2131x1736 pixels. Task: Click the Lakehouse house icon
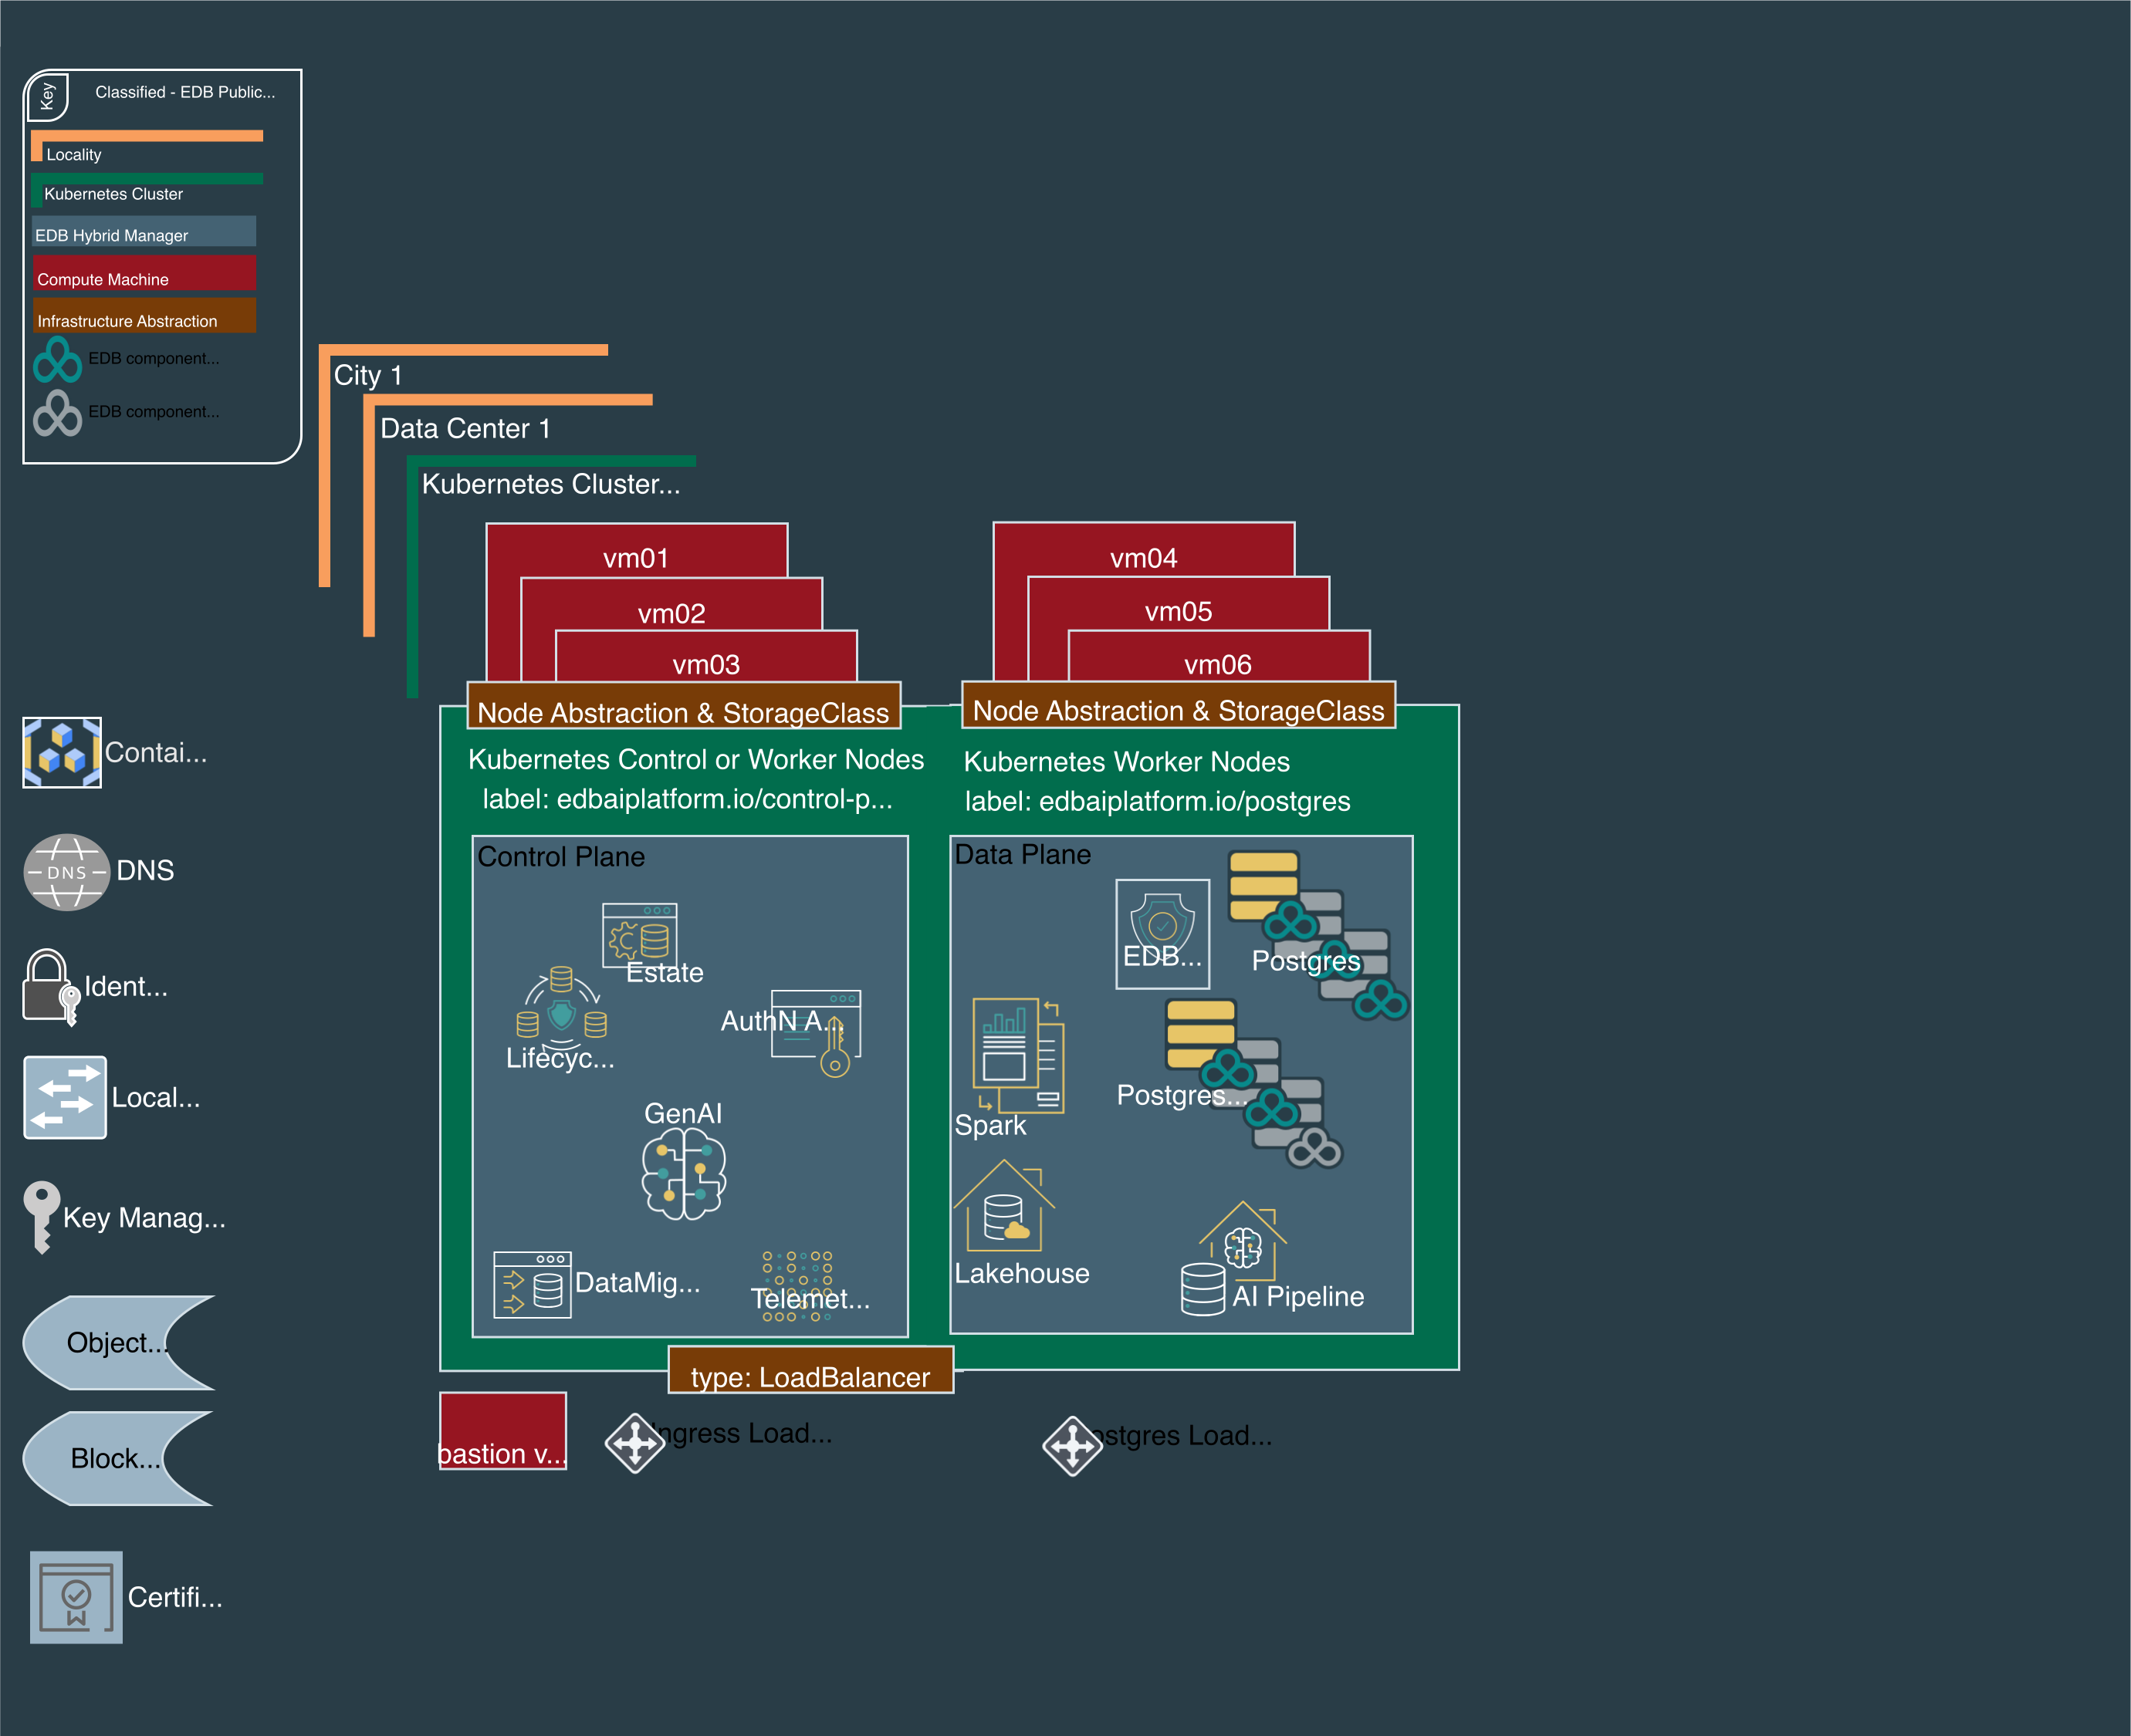click(x=1004, y=1205)
